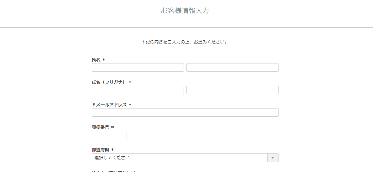Click the お客様情報入力 page heading
376x172 pixels.
point(185,11)
